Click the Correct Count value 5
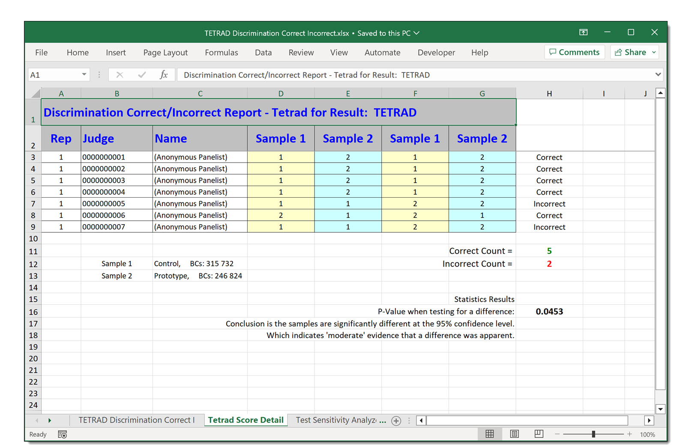674x448 pixels. pos(549,251)
